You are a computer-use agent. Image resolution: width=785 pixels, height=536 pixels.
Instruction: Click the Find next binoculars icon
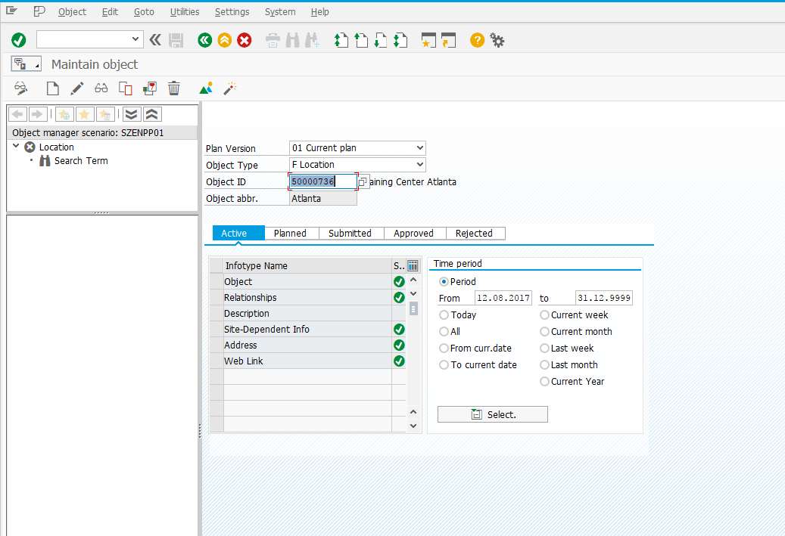click(312, 41)
